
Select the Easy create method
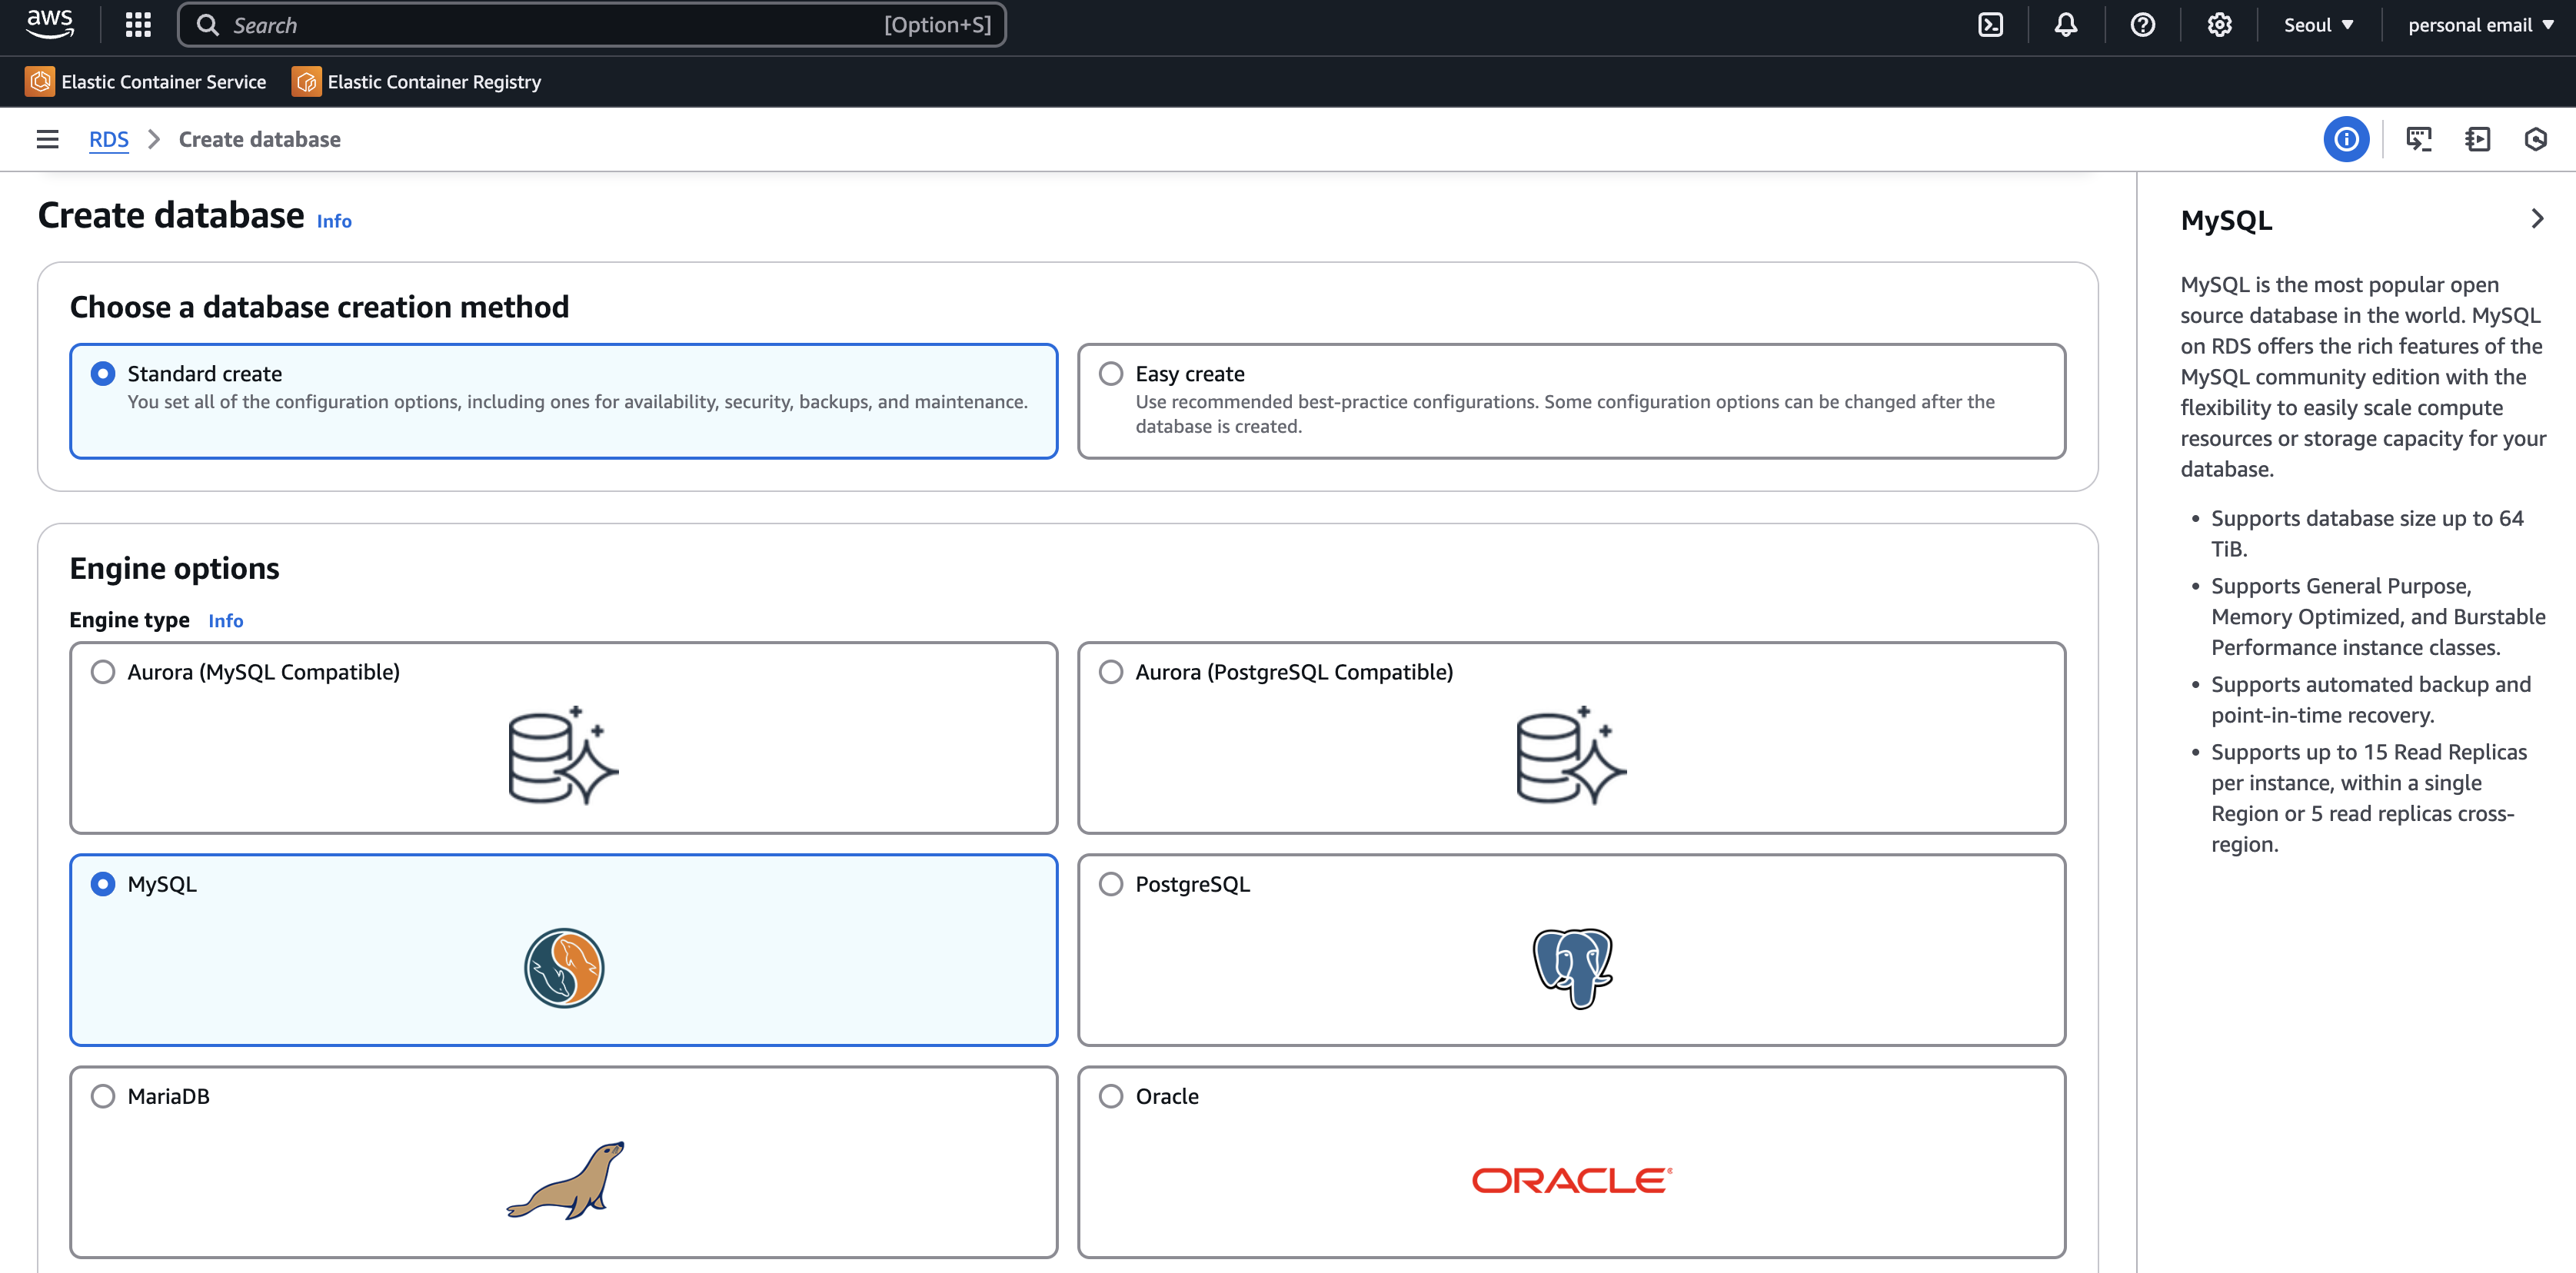coord(1110,374)
